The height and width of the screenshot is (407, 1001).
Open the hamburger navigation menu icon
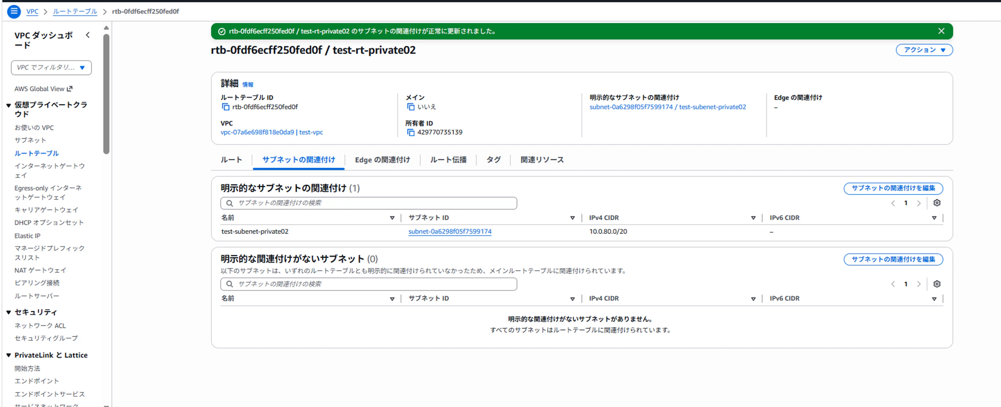pyautogui.click(x=14, y=11)
